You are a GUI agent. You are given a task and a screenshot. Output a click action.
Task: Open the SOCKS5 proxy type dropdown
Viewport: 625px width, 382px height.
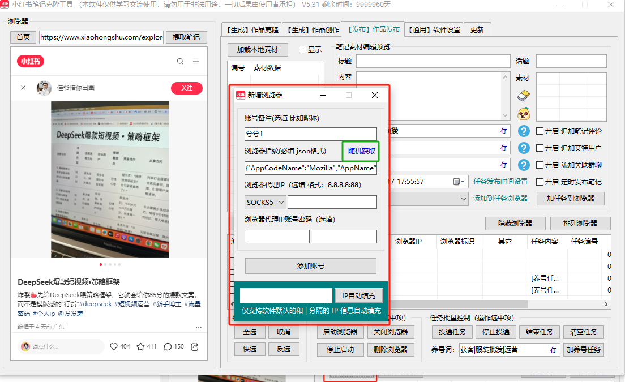coord(266,202)
